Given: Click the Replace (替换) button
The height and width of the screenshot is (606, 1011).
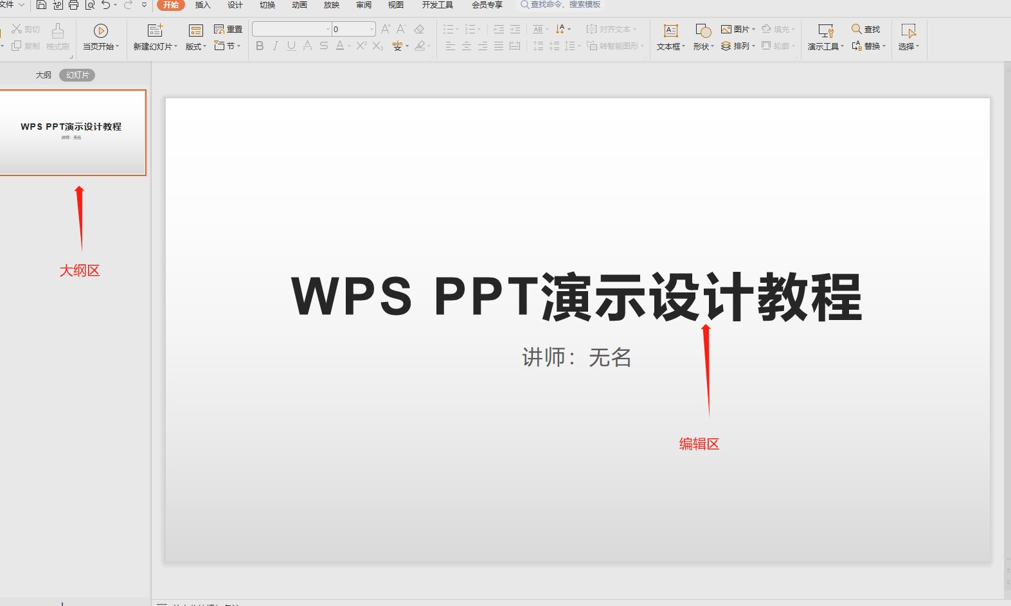Looking at the screenshot, I should point(869,46).
